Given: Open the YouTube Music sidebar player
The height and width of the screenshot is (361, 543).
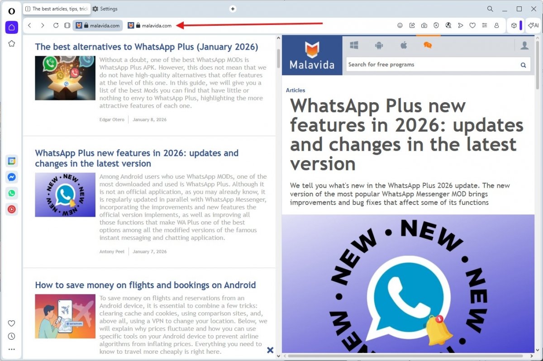Looking at the screenshot, I should [12, 209].
